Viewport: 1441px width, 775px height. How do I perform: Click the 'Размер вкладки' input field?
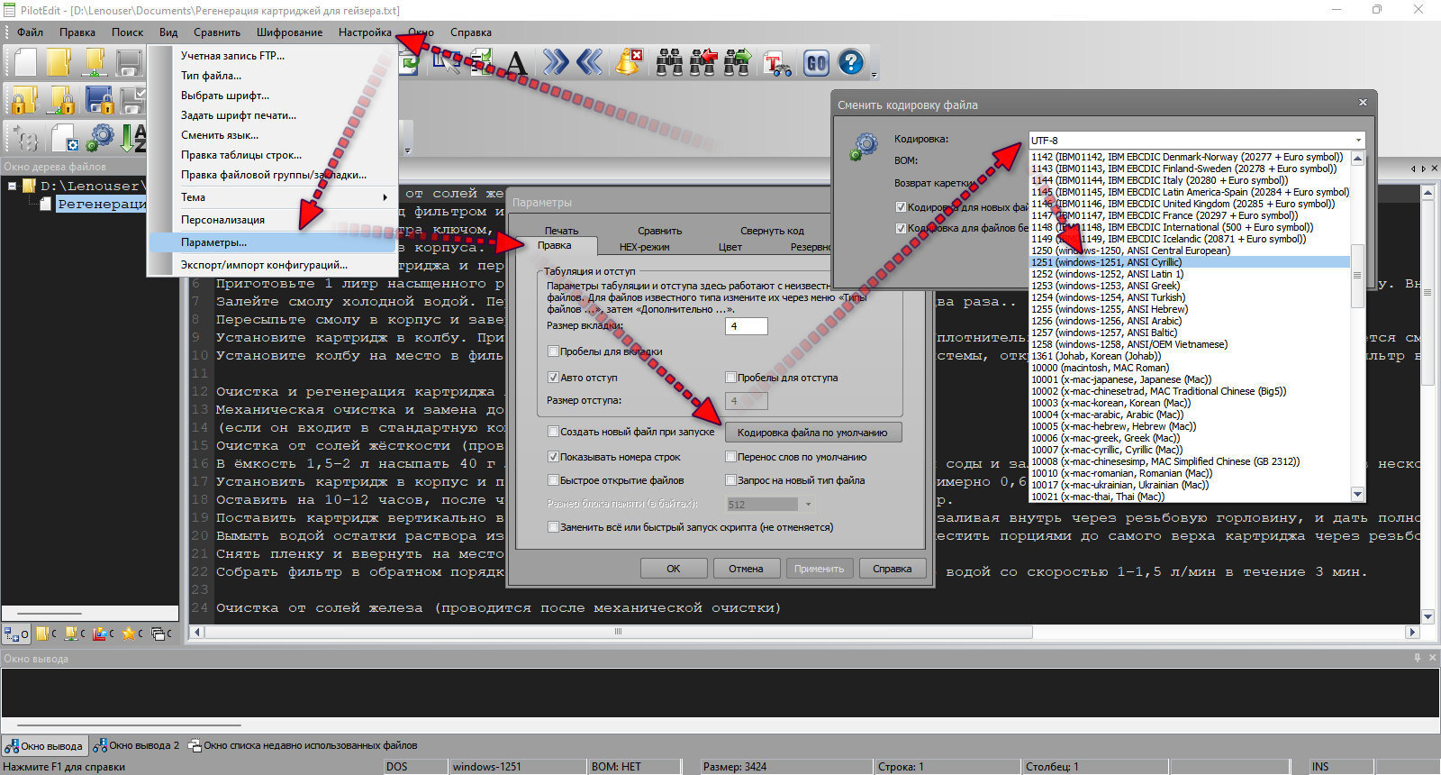tap(747, 326)
